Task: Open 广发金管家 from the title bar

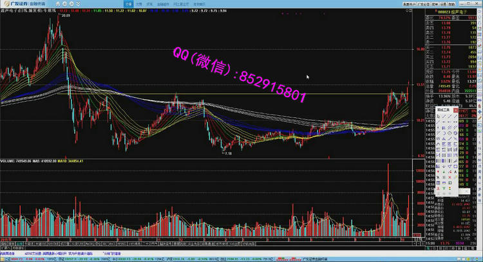Action: pos(423,4)
